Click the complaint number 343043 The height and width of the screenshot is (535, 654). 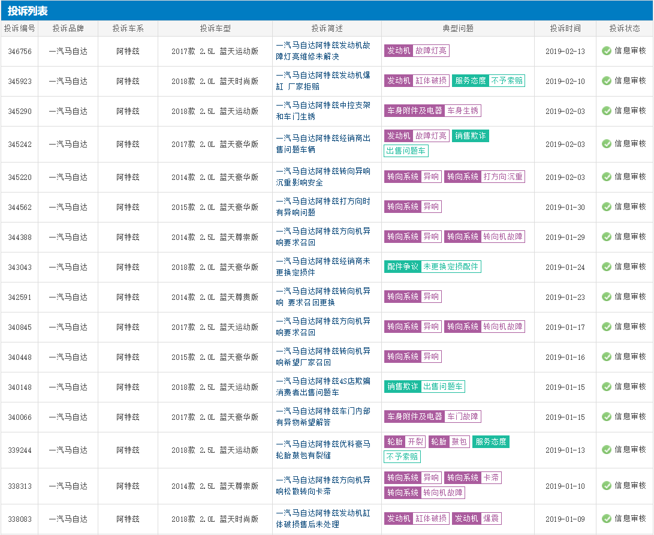point(20,267)
